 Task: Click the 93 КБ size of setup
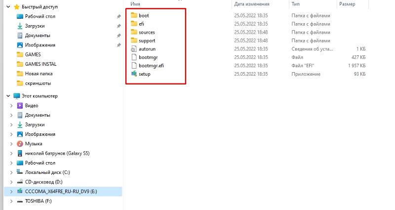pyautogui.click(x=360, y=74)
